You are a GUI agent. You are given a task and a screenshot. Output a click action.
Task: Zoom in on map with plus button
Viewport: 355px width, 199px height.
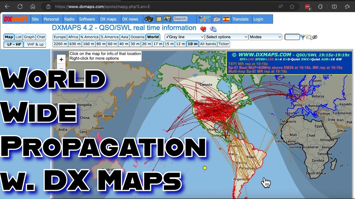click(x=61, y=59)
